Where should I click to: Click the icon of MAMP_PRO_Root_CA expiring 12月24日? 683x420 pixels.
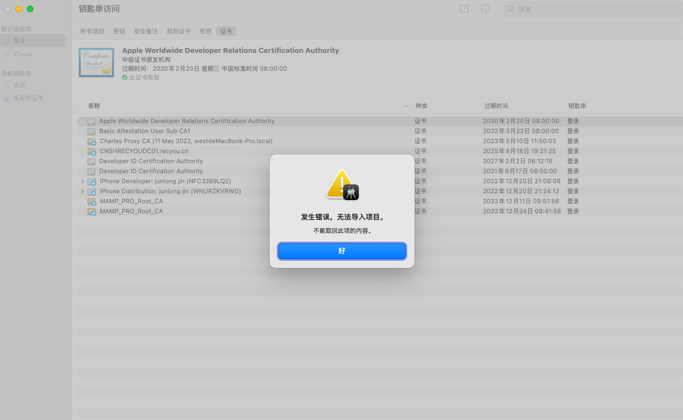click(x=91, y=212)
